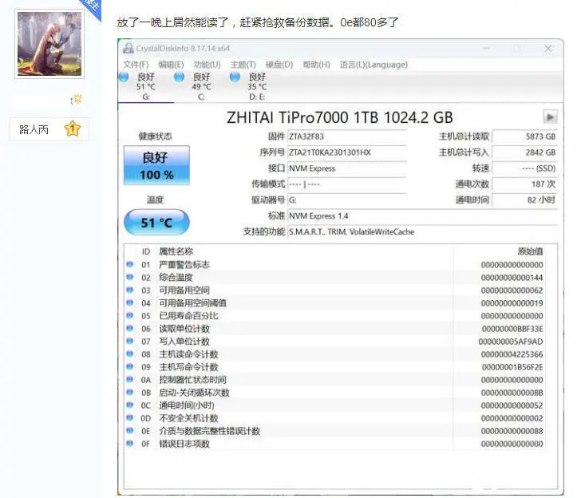The image size is (585, 498).
Task: Click the power-on count value 187 次
Action: pos(524,184)
